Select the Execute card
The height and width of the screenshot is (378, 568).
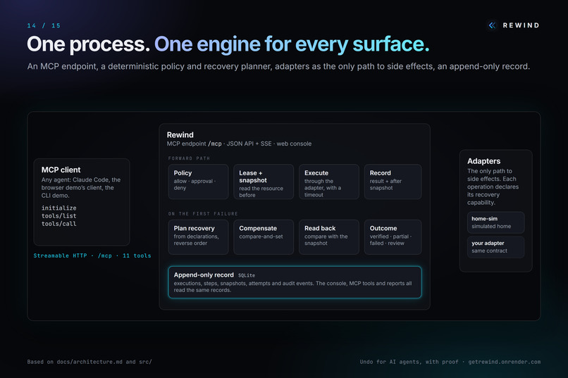point(329,182)
